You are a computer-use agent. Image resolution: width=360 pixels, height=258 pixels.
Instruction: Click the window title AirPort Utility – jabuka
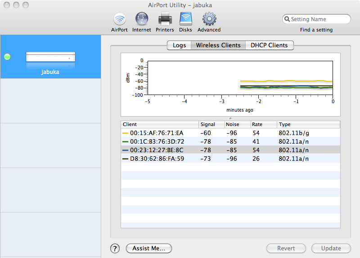pos(180,5)
